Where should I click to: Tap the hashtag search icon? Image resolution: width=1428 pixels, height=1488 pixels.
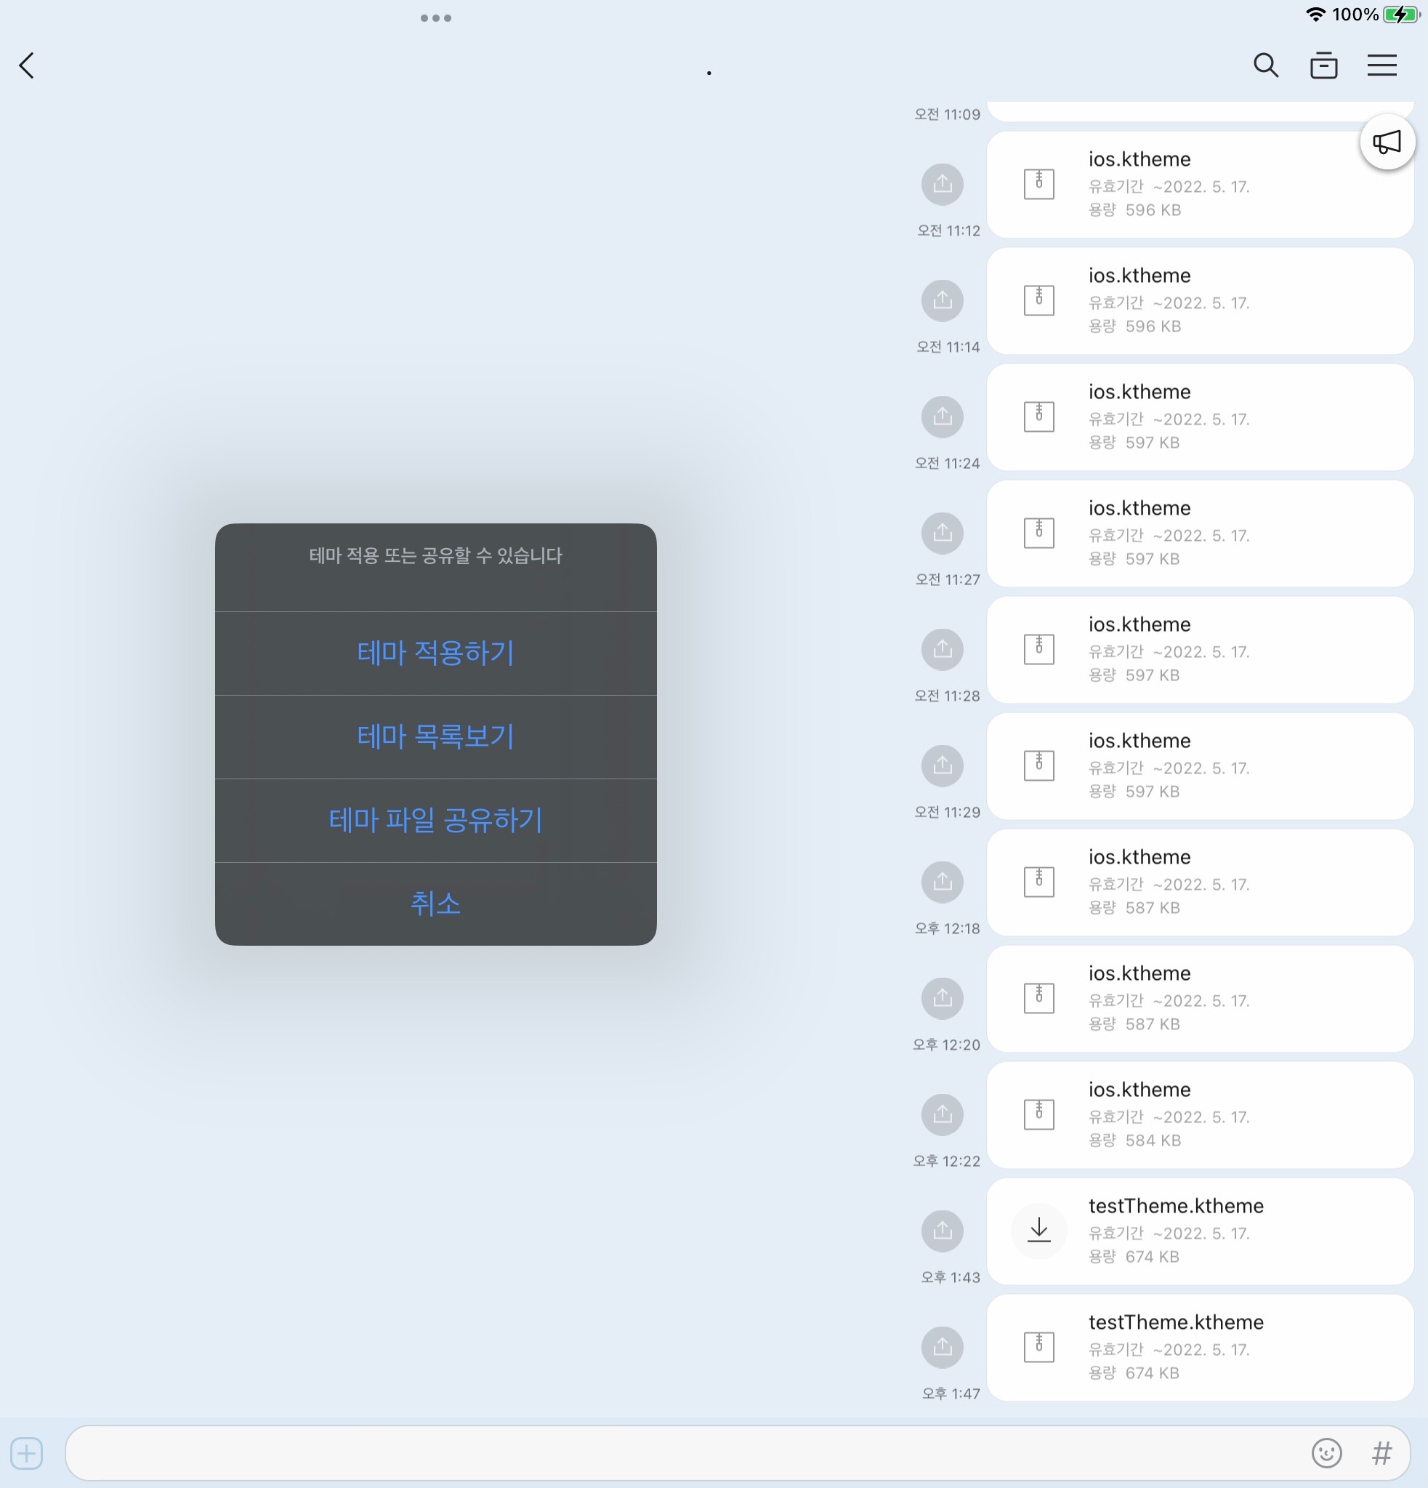(1381, 1453)
